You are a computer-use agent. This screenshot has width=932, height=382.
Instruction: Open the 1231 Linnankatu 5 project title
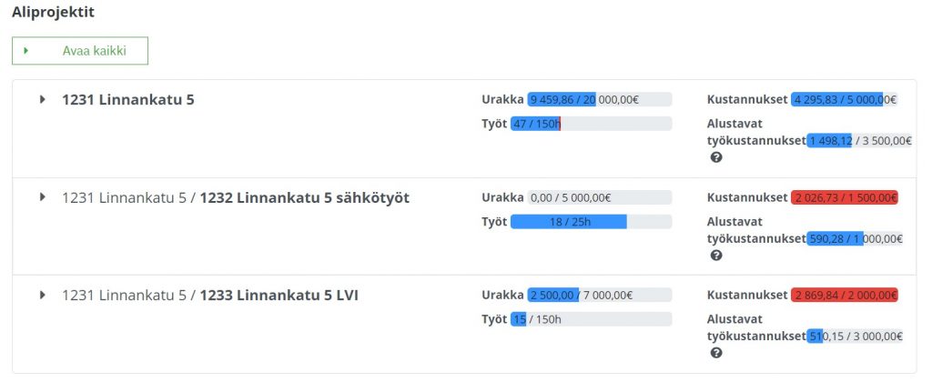tap(127, 100)
